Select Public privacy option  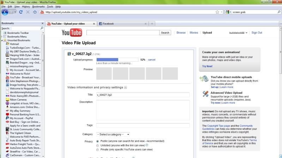(97, 141)
